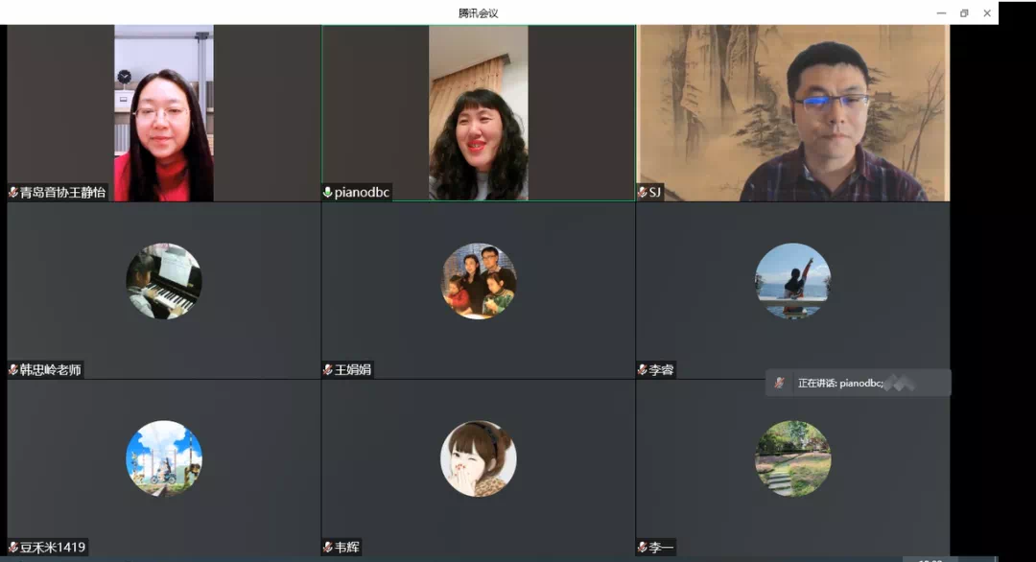The width and height of the screenshot is (1036, 562).
Task: Select 王娟娟's family photo avatar
Action: 479,281
